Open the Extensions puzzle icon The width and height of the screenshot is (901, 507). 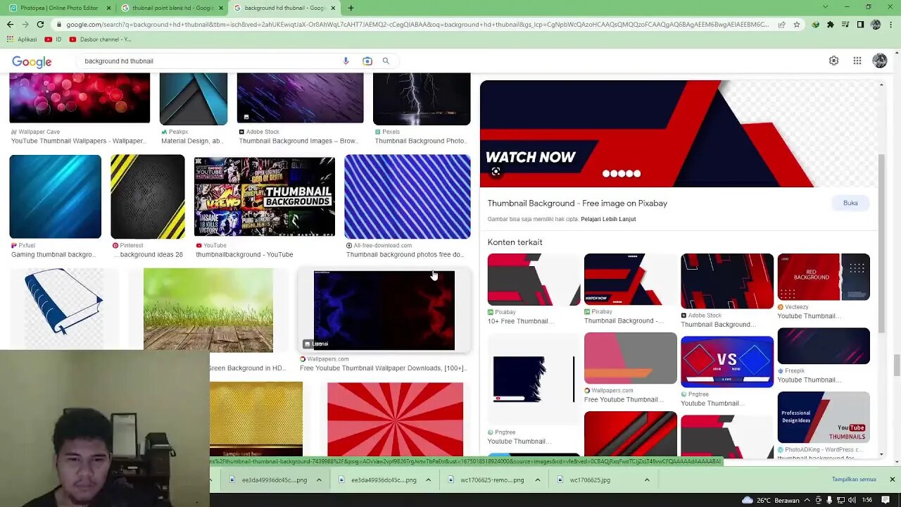click(x=830, y=24)
